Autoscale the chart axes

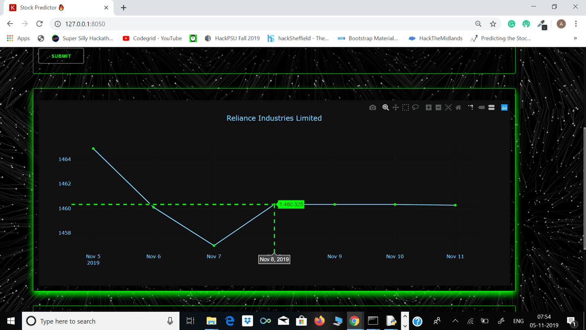coord(448,108)
